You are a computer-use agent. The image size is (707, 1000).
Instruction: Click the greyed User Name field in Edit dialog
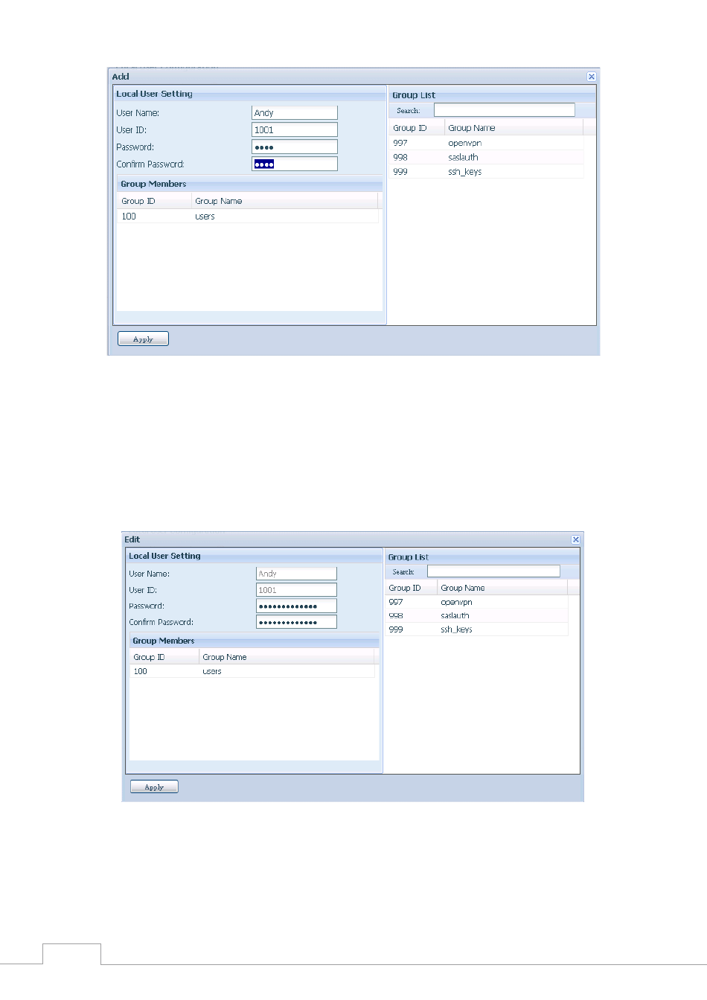(x=296, y=574)
